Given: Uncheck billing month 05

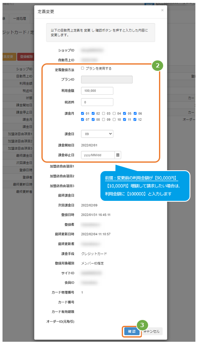Looking at the screenshot, I should 125,113.
